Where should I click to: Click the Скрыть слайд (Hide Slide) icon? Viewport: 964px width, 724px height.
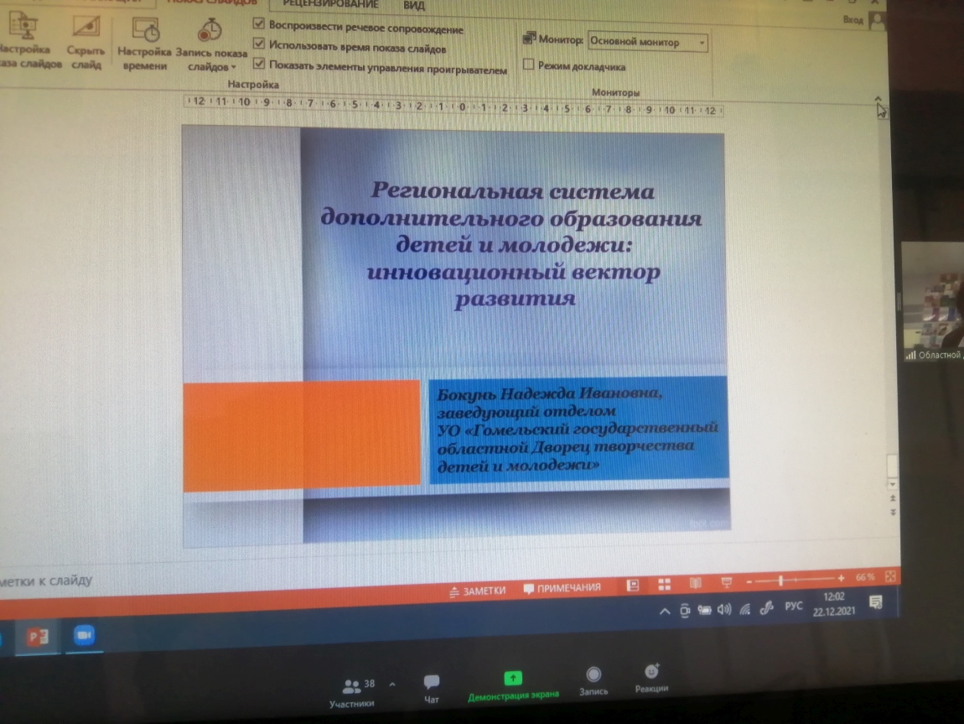point(86,34)
